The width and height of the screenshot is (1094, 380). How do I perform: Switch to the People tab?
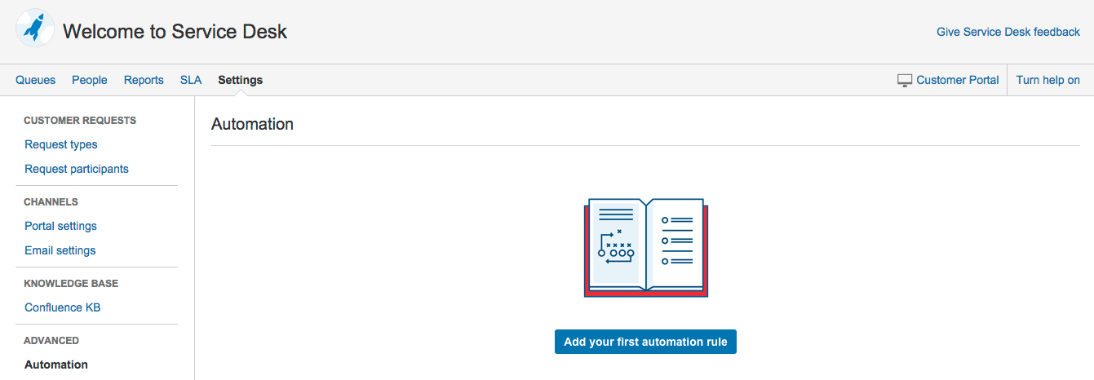[90, 80]
